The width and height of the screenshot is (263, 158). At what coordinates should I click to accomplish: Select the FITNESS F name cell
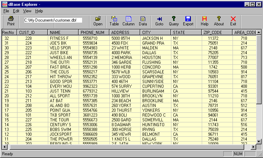[x=63, y=38]
